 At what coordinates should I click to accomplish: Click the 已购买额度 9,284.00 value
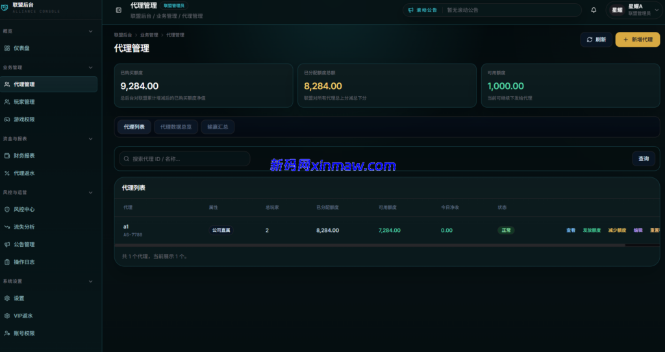pos(140,86)
